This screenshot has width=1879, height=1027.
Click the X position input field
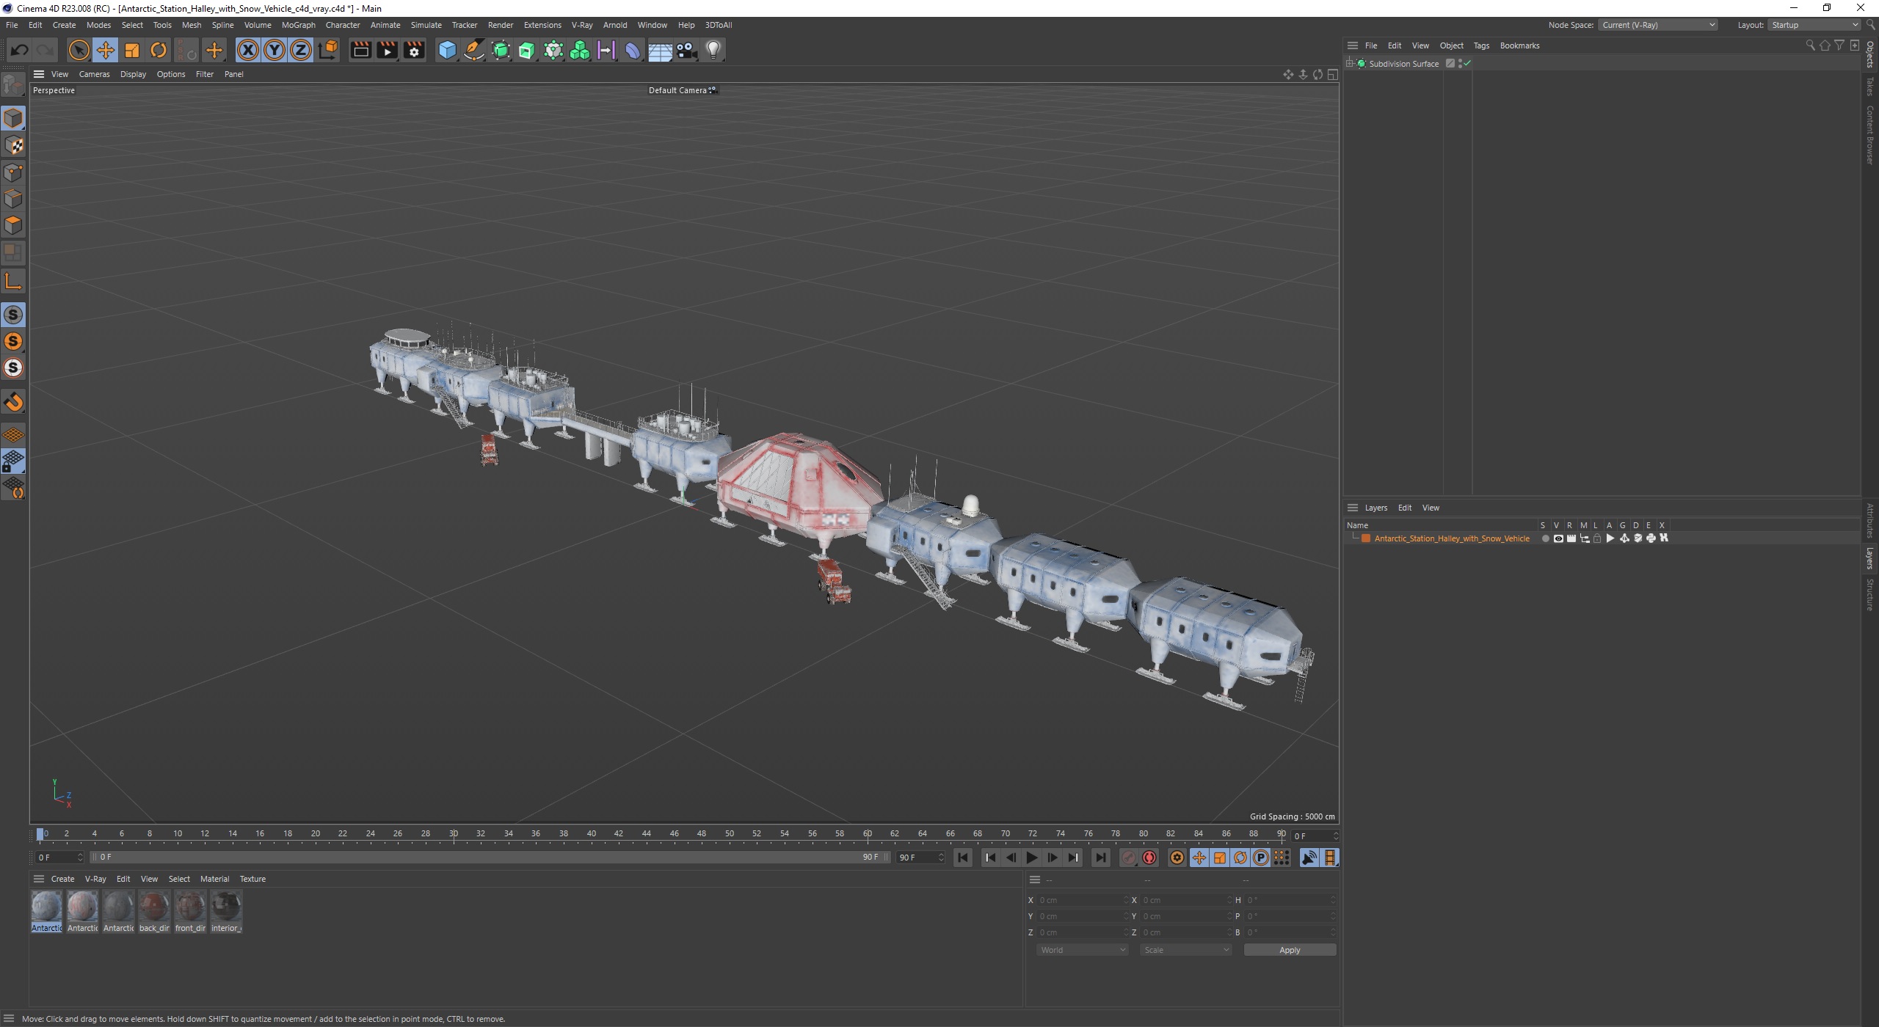(x=1083, y=900)
